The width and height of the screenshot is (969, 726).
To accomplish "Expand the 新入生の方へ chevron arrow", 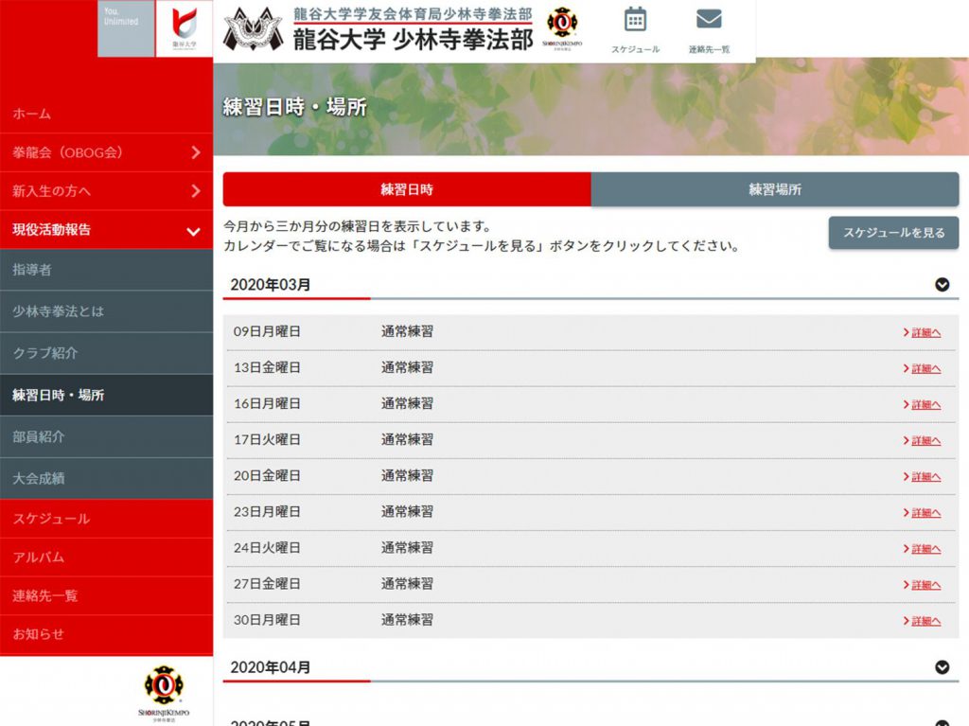I will [195, 191].
